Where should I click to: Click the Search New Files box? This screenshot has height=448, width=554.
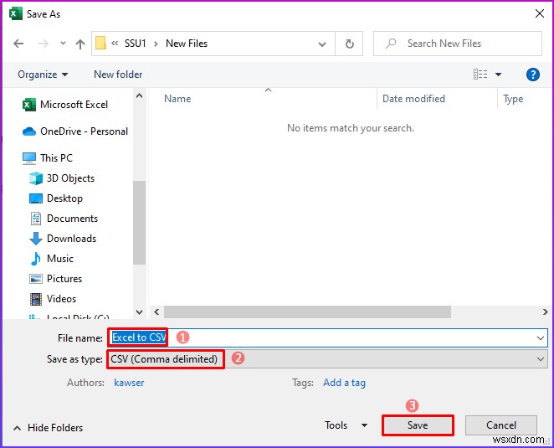click(x=457, y=44)
